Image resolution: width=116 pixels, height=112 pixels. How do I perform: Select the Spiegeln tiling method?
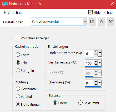point(18,70)
